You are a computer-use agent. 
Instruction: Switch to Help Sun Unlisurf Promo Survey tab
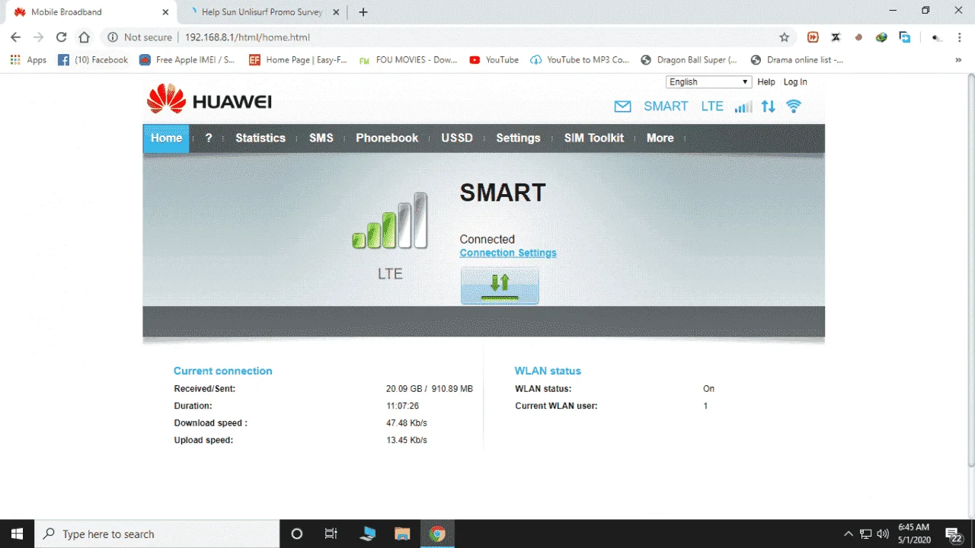263,12
